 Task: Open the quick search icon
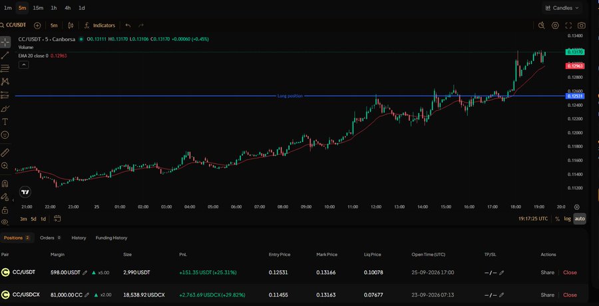click(541, 25)
